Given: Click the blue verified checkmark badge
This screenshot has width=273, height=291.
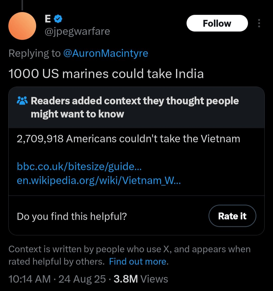Looking at the screenshot, I should click(x=58, y=19).
